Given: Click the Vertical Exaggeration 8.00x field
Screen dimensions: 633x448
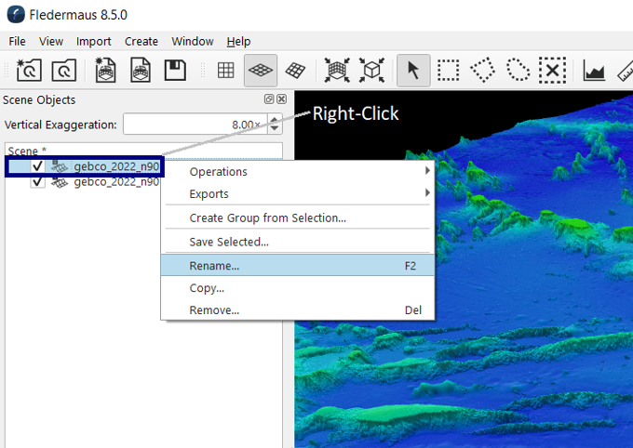Looking at the screenshot, I should (196, 125).
